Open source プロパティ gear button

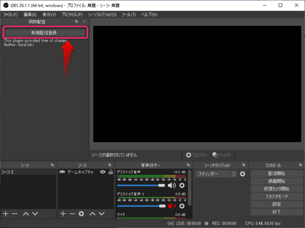pyautogui.click(x=197, y=155)
